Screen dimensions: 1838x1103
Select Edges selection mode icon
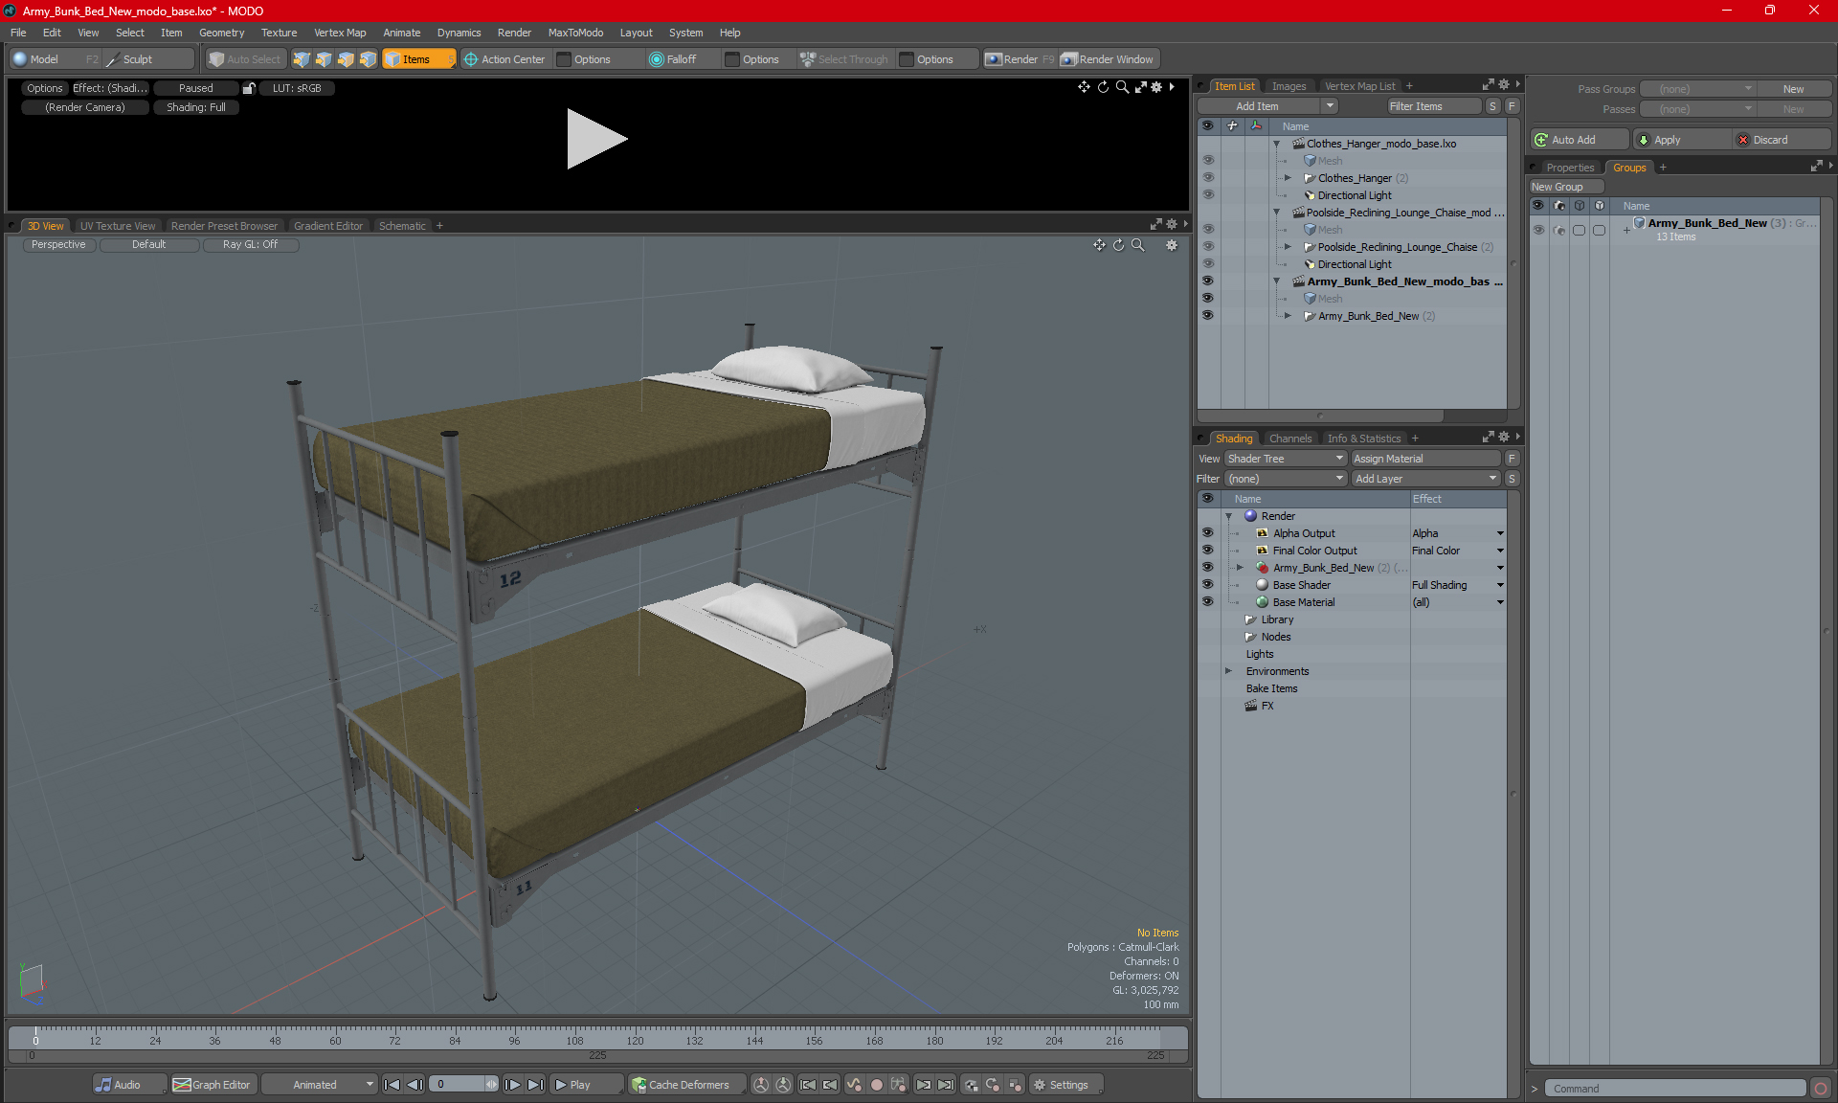pos(324,59)
